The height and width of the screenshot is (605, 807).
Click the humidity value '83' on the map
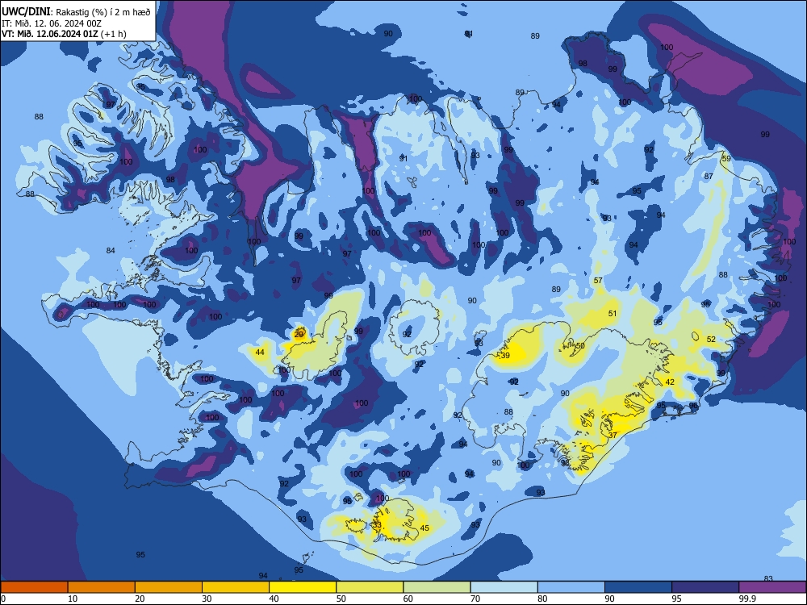click(x=768, y=578)
